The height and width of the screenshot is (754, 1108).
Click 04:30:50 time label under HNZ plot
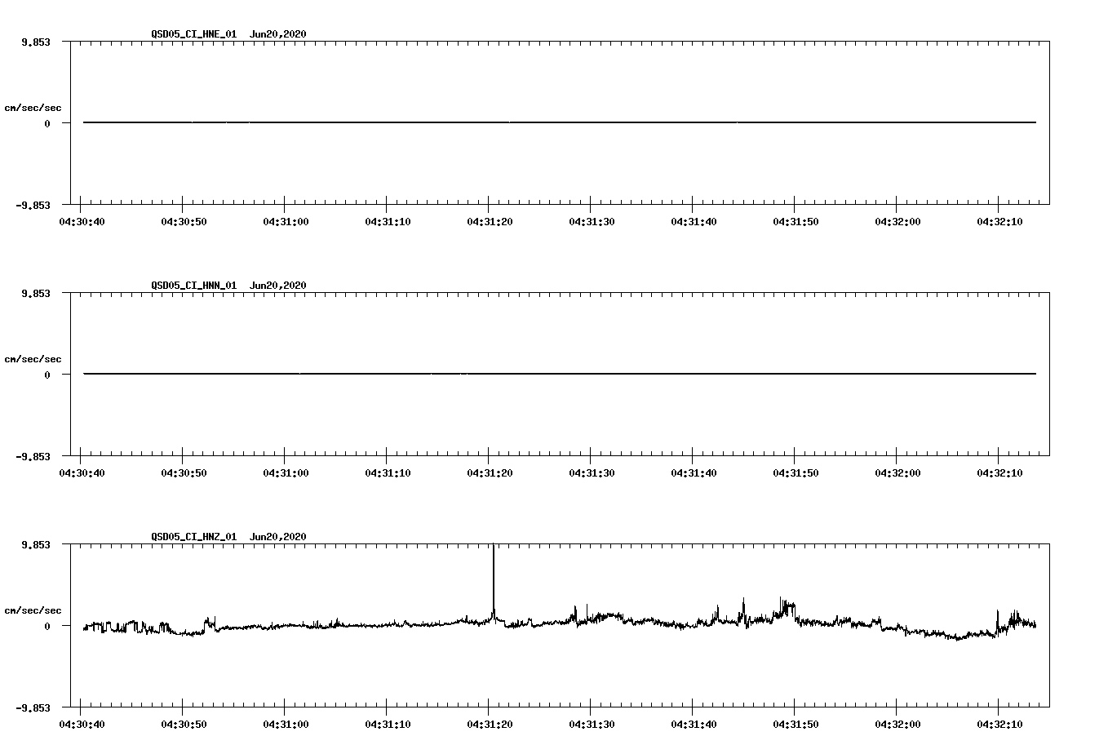click(x=184, y=725)
